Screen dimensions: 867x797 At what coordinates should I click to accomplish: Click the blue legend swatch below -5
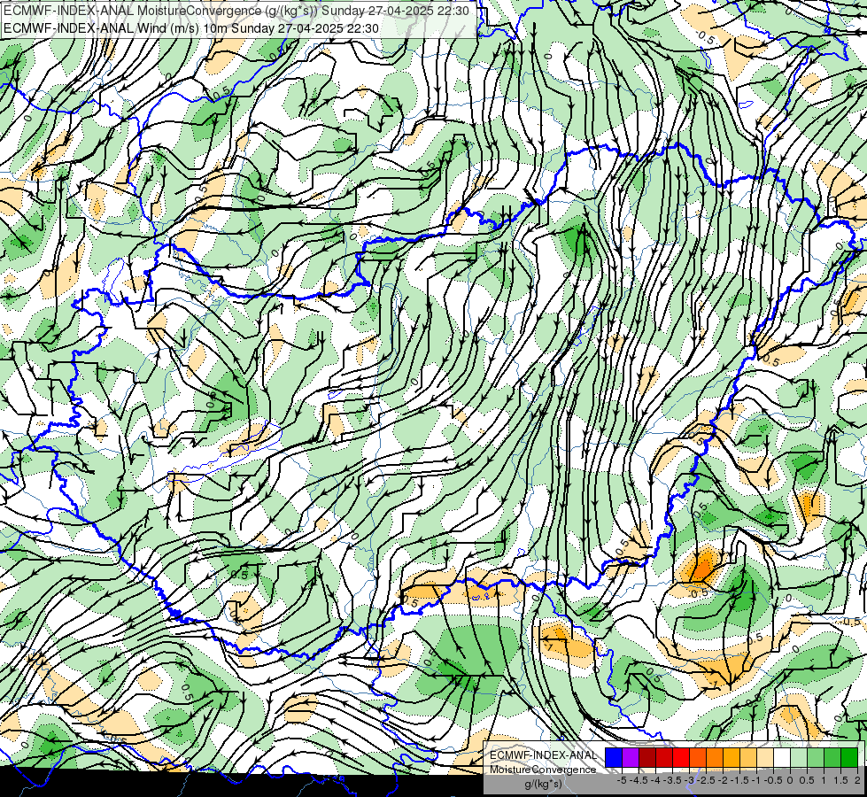click(x=614, y=757)
